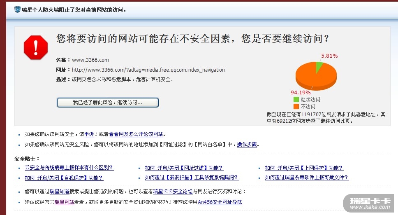Open the 瑞星知道 link
This screenshot has width=398, height=215.
click(x=59, y=192)
